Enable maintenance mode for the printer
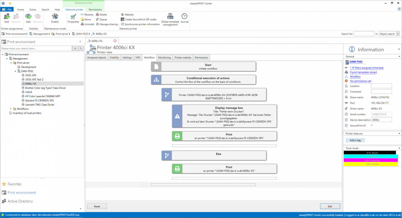Screen dimensions: 402x218 tap(55, 19)
